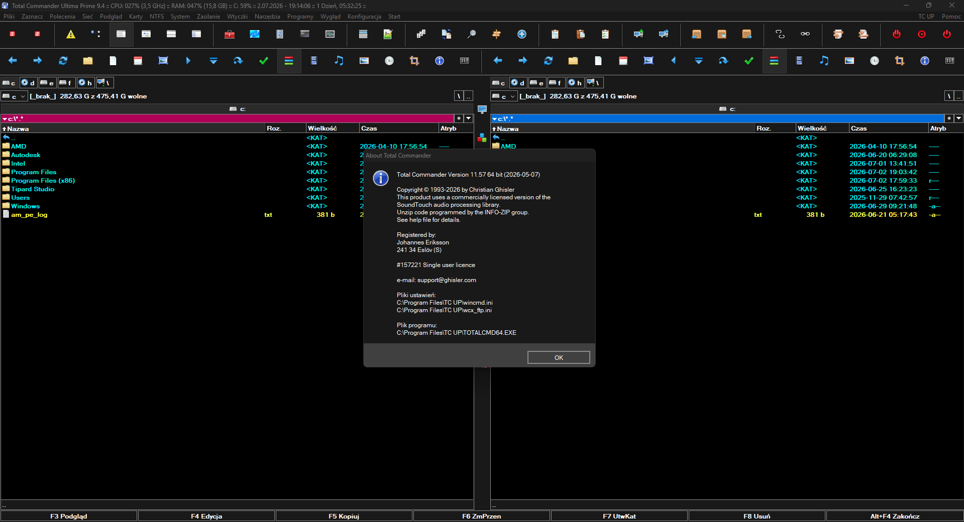The width and height of the screenshot is (964, 522).
Task: Click the left panel clock icon
Action: 389,61
